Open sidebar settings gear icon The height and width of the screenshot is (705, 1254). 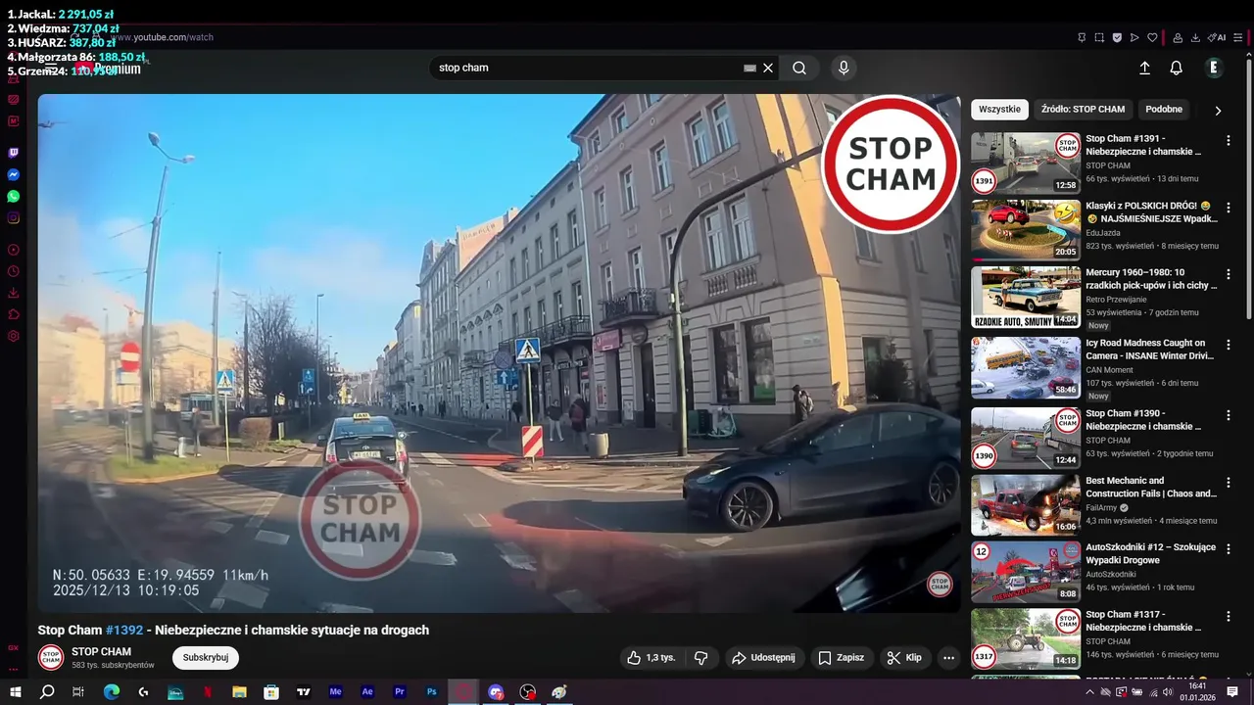pos(14,336)
